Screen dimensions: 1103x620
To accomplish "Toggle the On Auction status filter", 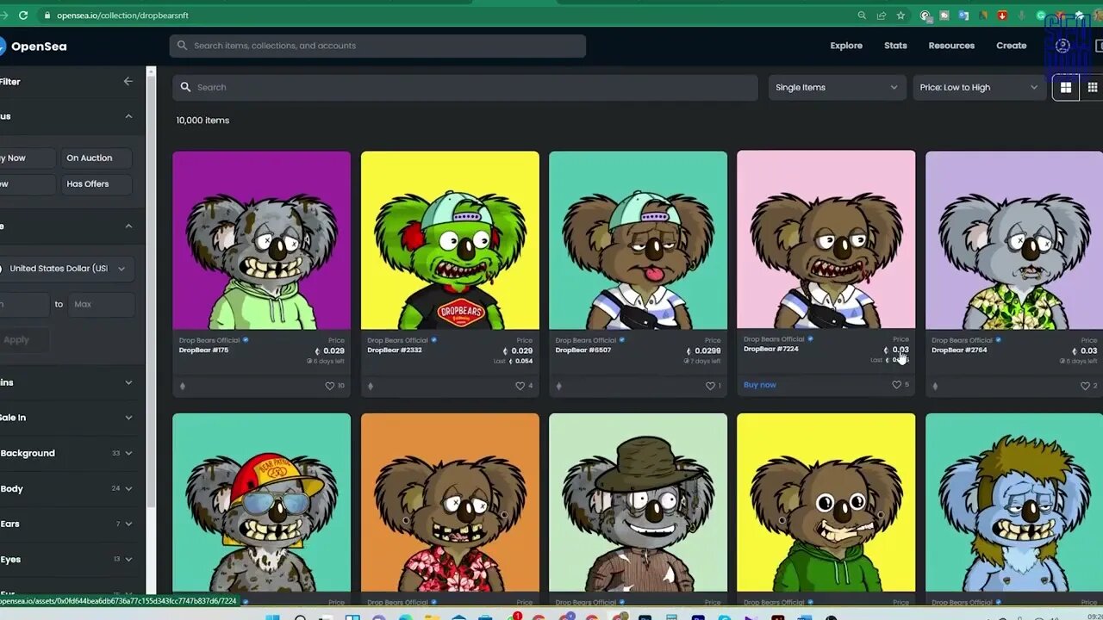I will tap(96, 158).
